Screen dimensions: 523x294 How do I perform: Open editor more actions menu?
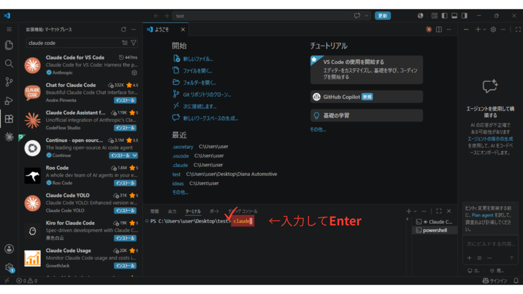(x=448, y=29)
